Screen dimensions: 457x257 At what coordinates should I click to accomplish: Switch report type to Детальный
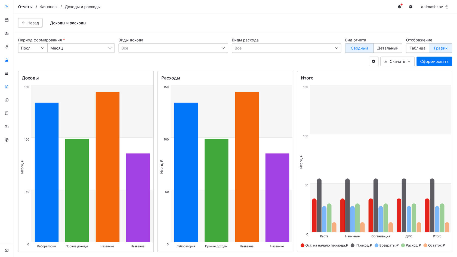pyautogui.click(x=388, y=48)
